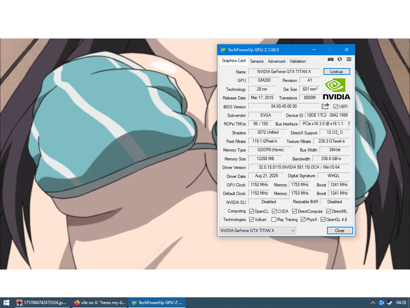Click the Digital Signature field WHQL
Viewport: 410px width, 308px height.
333,176
